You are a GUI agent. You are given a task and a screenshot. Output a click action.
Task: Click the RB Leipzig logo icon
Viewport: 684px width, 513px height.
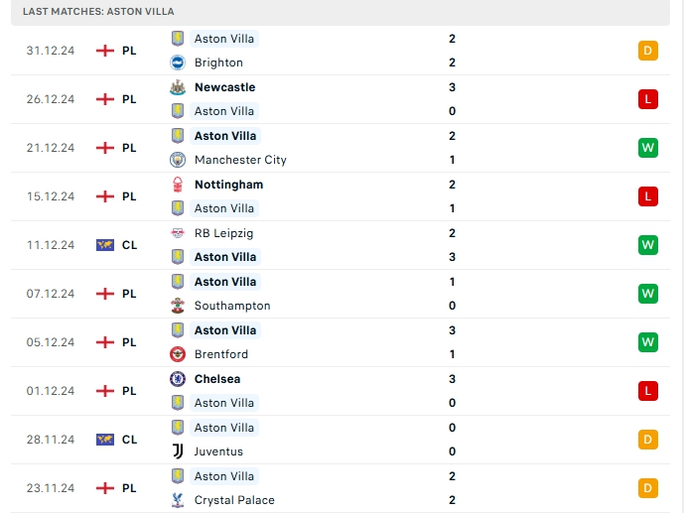tap(178, 233)
